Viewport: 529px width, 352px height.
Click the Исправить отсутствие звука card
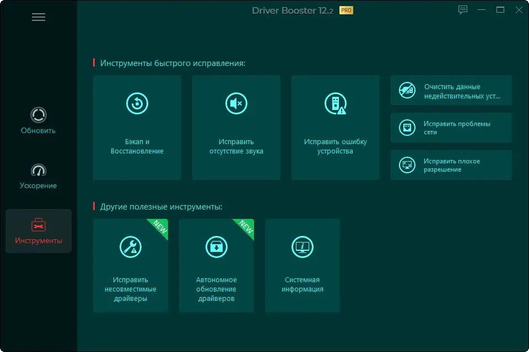pyautogui.click(x=236, y=127)
